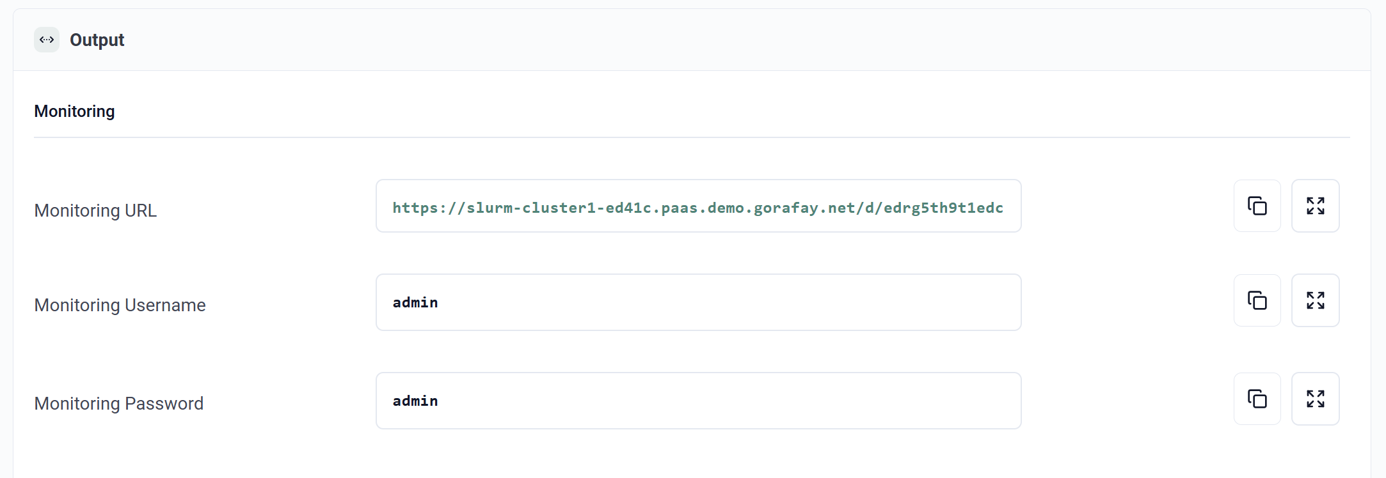Click the Monitoring section heading
The height and width of the screenshot is (478, 1386).
click(74, 111)
